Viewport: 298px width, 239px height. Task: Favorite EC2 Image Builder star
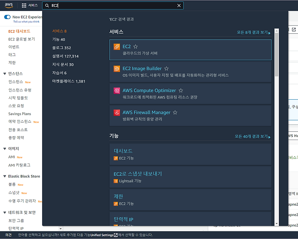pyautogui.click(x=166, y=69)
